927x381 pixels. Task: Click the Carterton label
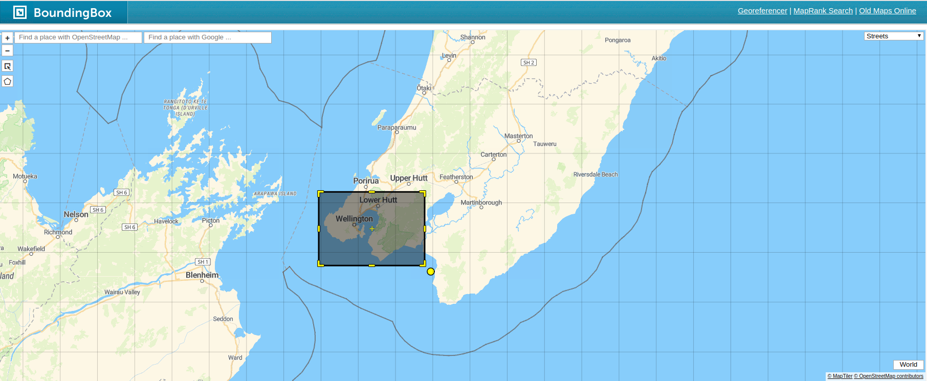494,154
